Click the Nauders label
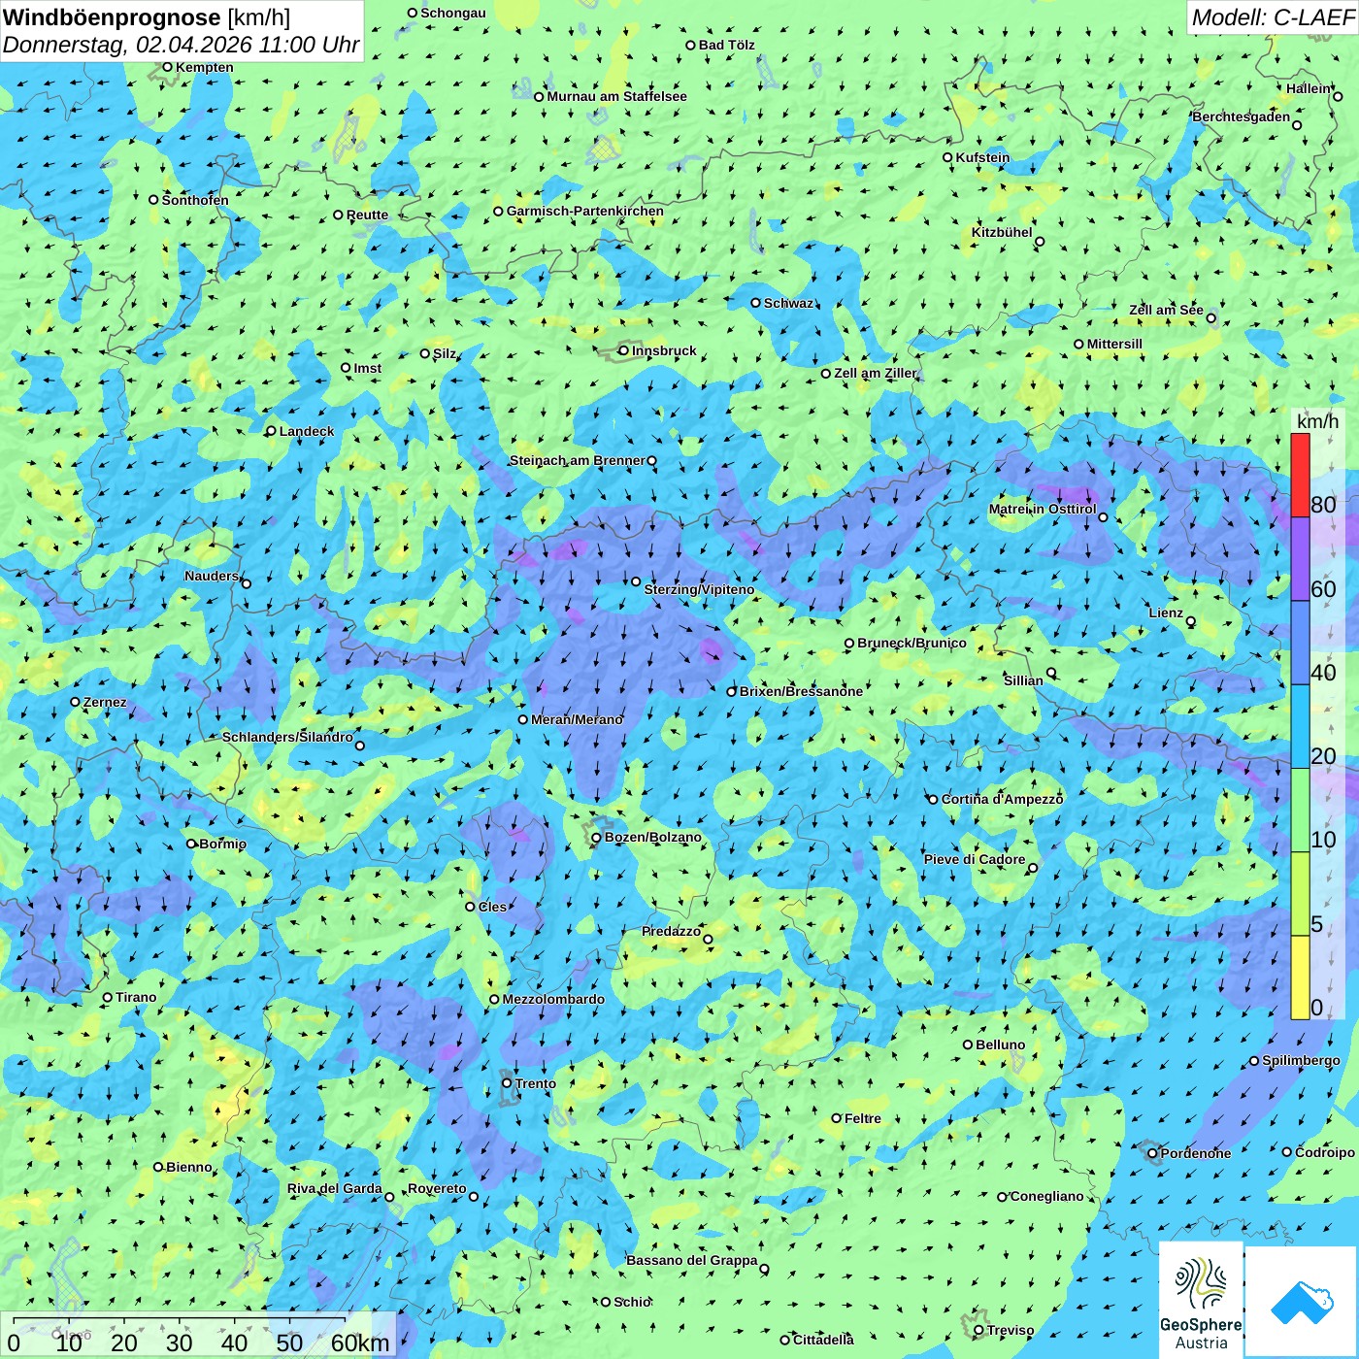 click(211, 576)
